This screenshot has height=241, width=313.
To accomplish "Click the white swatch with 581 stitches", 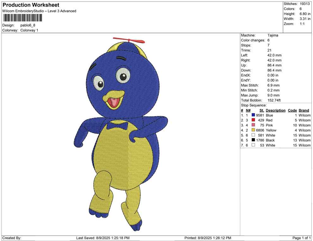I will (253, 135).
